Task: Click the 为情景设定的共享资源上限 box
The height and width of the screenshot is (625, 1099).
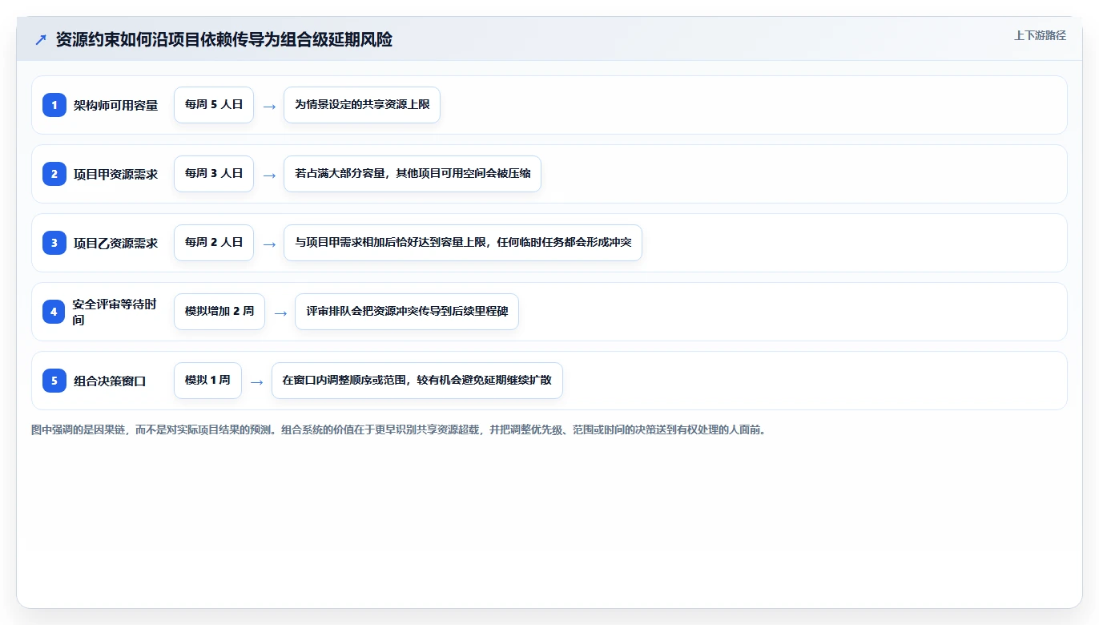Action: [x=362, y=105]
